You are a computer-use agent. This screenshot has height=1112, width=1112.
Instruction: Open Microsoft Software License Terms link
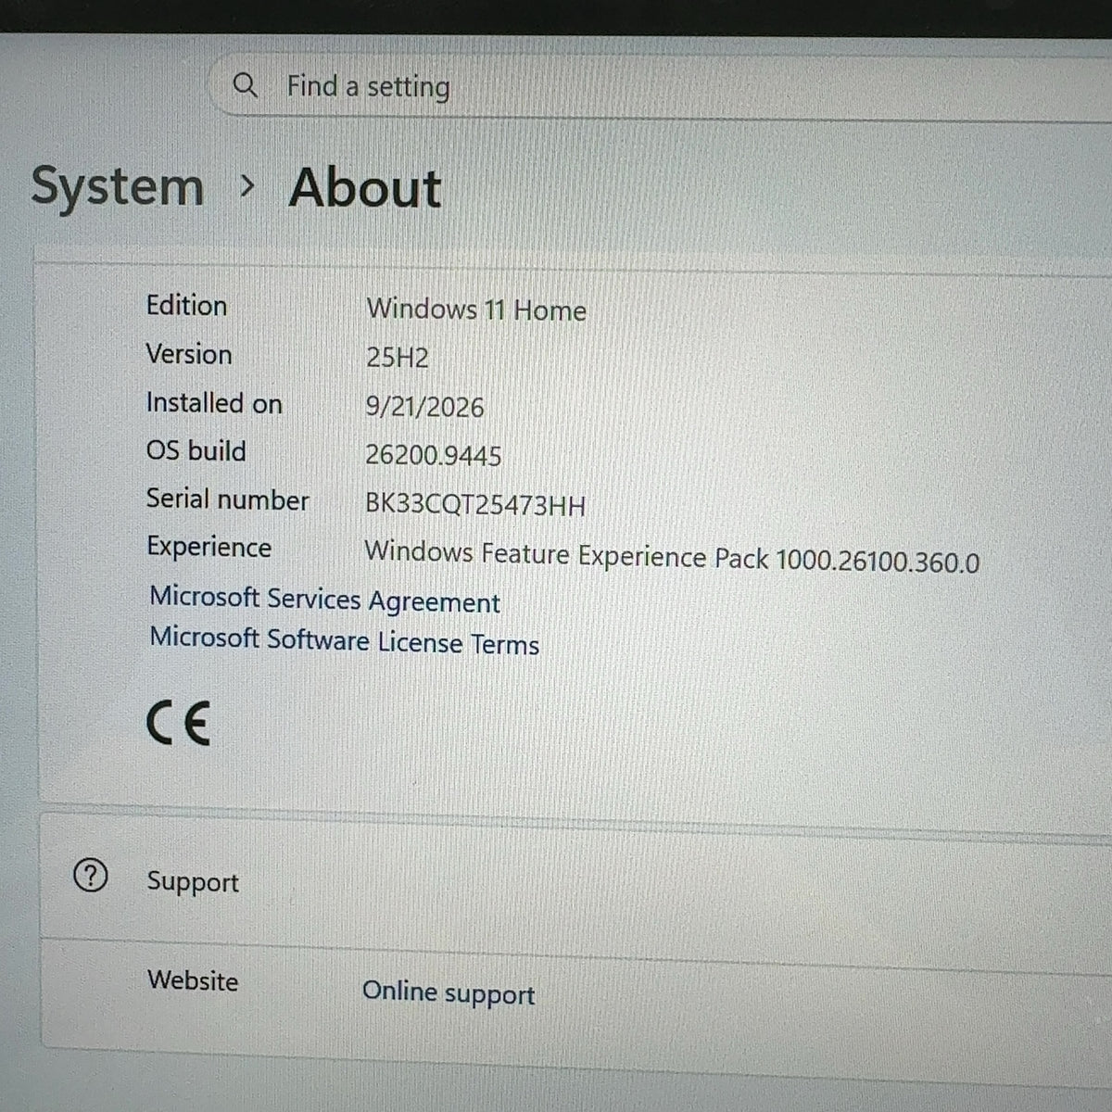pos(344,640)
